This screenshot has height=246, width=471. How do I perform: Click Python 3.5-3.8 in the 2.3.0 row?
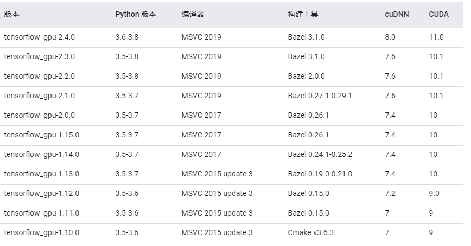(x=127, y=56)
